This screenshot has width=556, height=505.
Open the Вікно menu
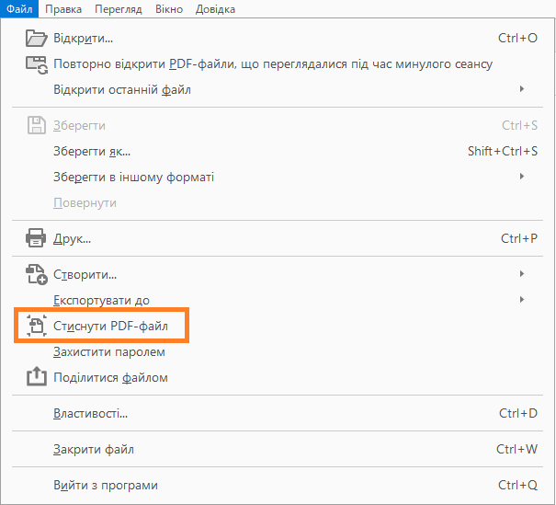[169, 9]
